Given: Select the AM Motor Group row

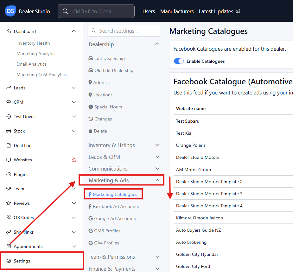Looking at the screenshot, I should point(233,170).
